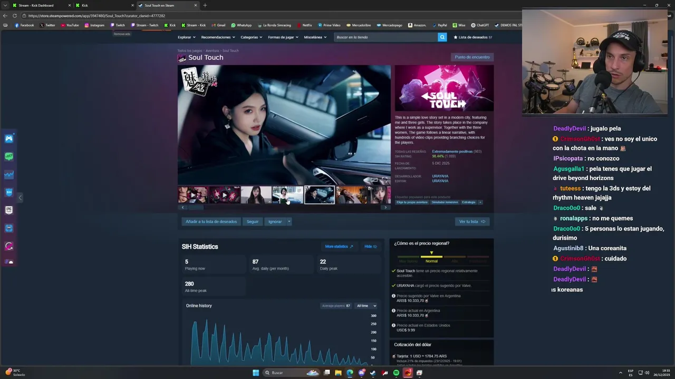Click Todos los juegos breadcrumb
675x379 pixels.
189,51
